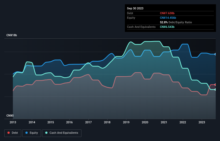
Task: Click the red Debt endpoint marker
Action: (x=215, y=85)
